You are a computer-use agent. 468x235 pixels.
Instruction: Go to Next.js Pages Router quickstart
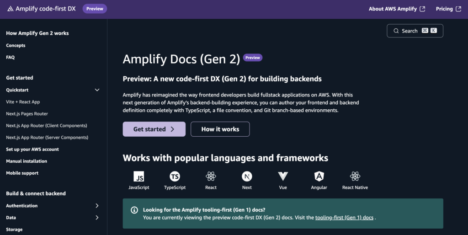27,114
